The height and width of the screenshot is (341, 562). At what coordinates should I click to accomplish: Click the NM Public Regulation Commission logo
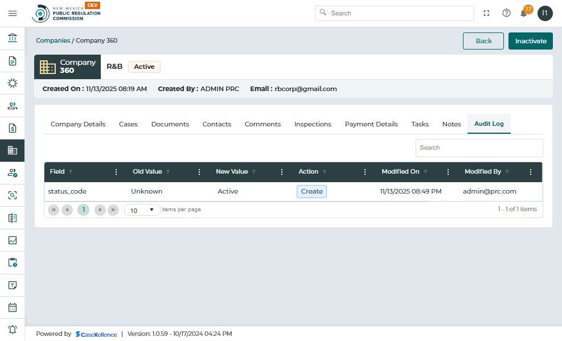pyautogui.click(x=66, y=13)
